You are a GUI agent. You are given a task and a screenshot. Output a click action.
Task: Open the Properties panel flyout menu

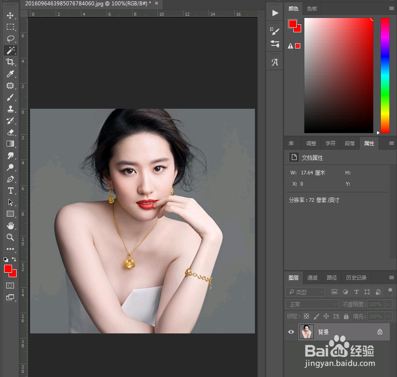coord(392,143)
